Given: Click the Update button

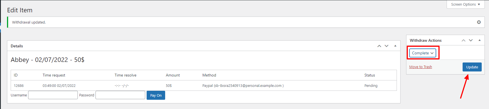Looking at the screenshot, I should click(472, 67).
